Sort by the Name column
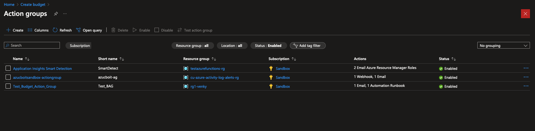The height and width of the screenshot is (131, 535). tap(21, 59)
